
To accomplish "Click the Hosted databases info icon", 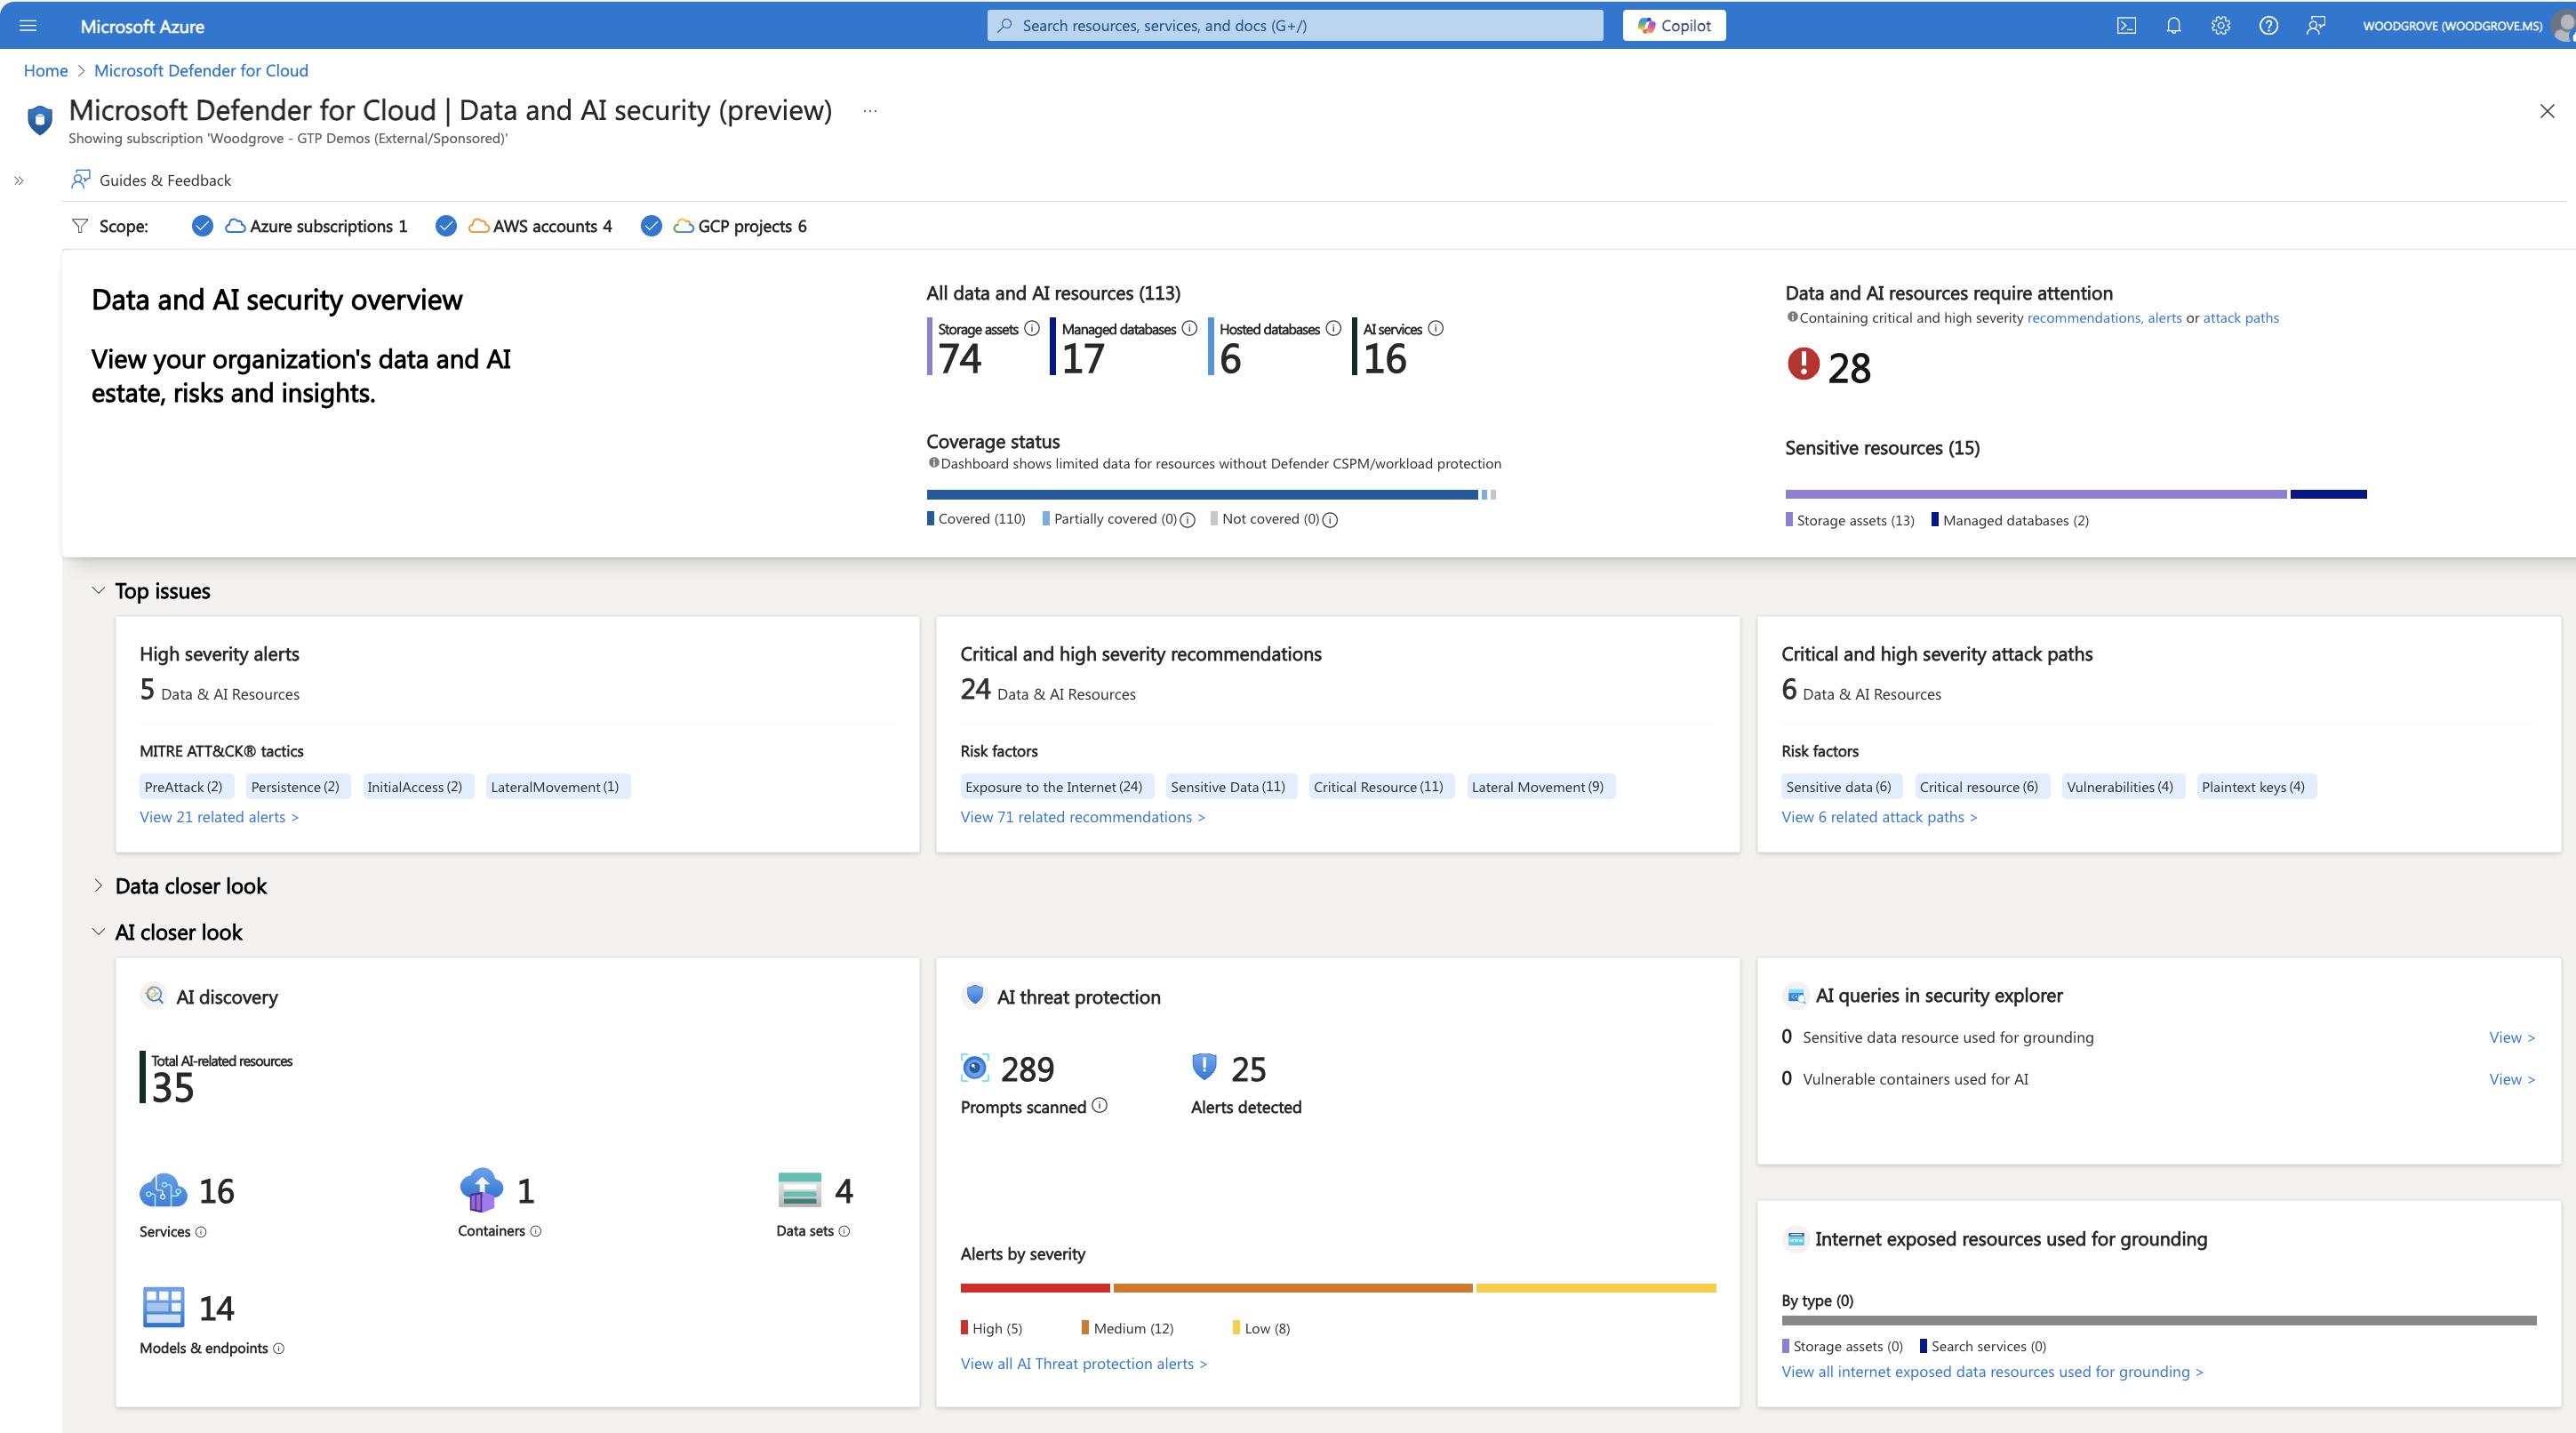I will (1333, 328).
